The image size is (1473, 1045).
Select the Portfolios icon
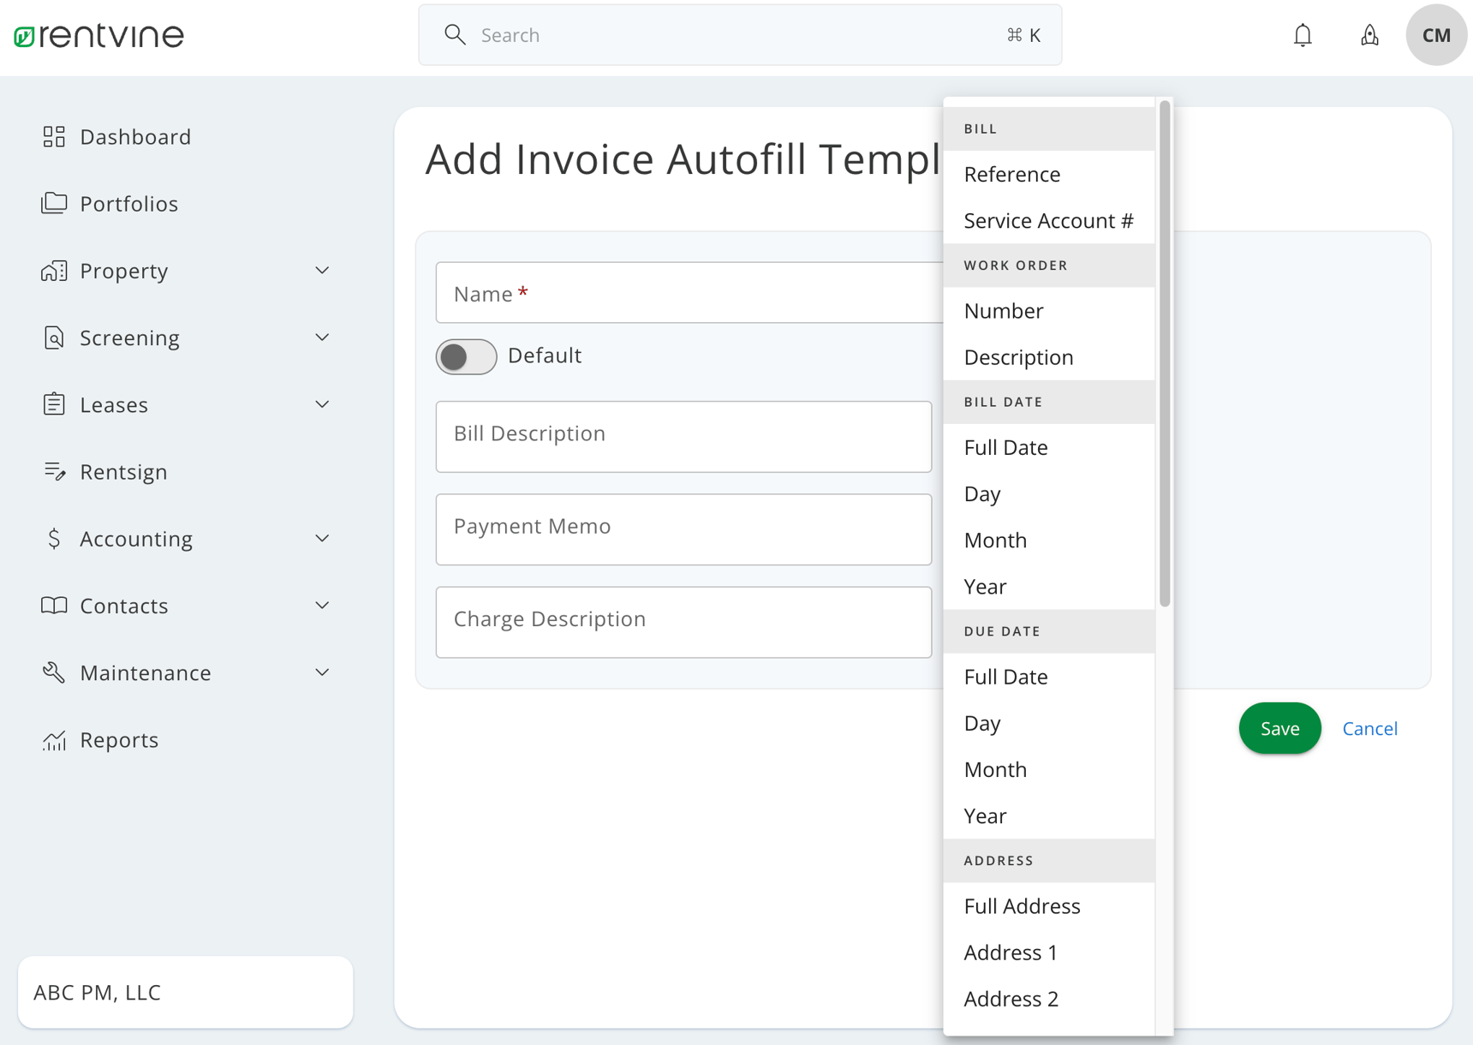[x=53, y=203]
